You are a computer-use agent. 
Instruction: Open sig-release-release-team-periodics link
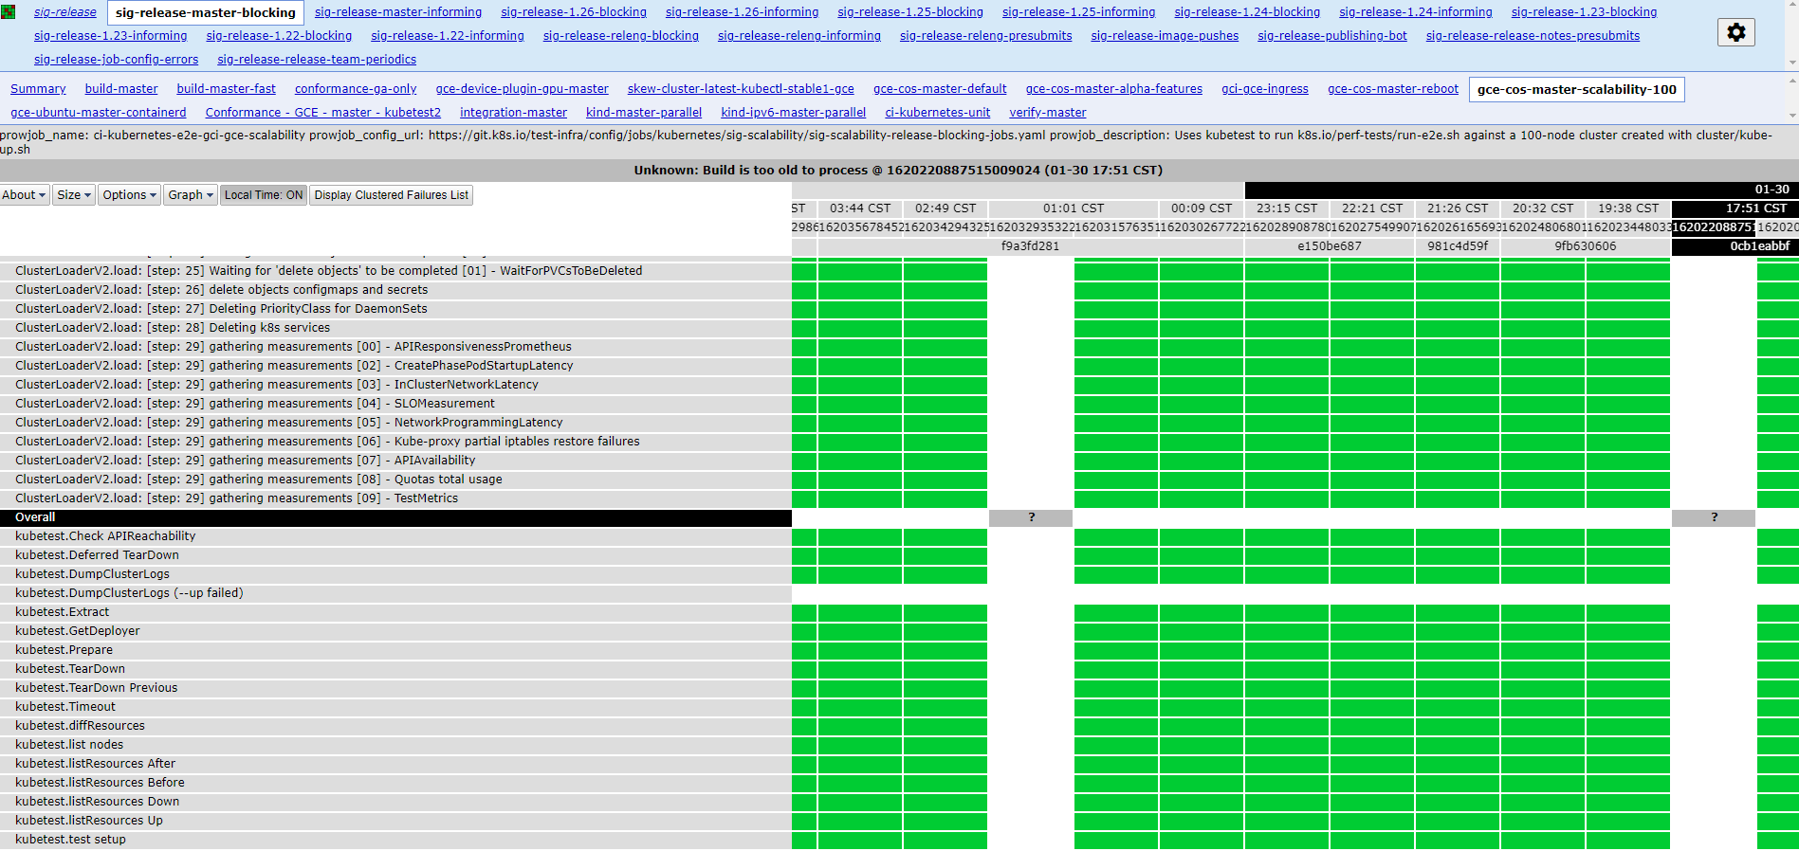pos(317,60)
